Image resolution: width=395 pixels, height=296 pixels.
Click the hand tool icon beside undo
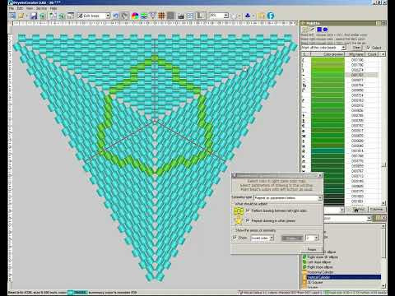(x=125, y=16)
